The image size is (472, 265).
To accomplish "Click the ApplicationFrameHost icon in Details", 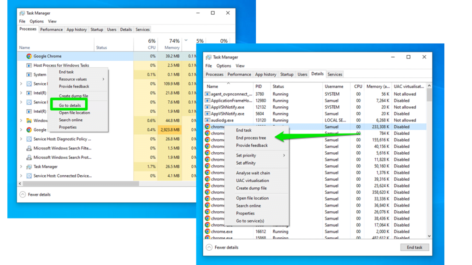I will [x=208, y=101].
